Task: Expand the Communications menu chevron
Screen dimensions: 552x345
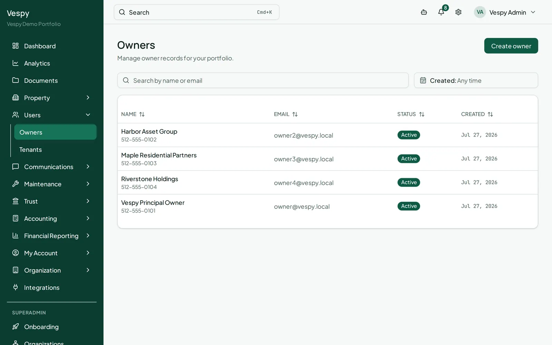Action: coord(88,167)
